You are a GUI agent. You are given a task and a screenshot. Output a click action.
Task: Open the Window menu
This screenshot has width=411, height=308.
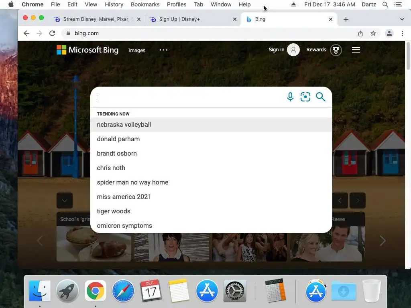(x=221, y=4)
